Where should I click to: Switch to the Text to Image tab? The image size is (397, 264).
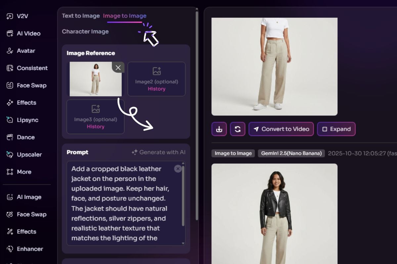[81, 16]
